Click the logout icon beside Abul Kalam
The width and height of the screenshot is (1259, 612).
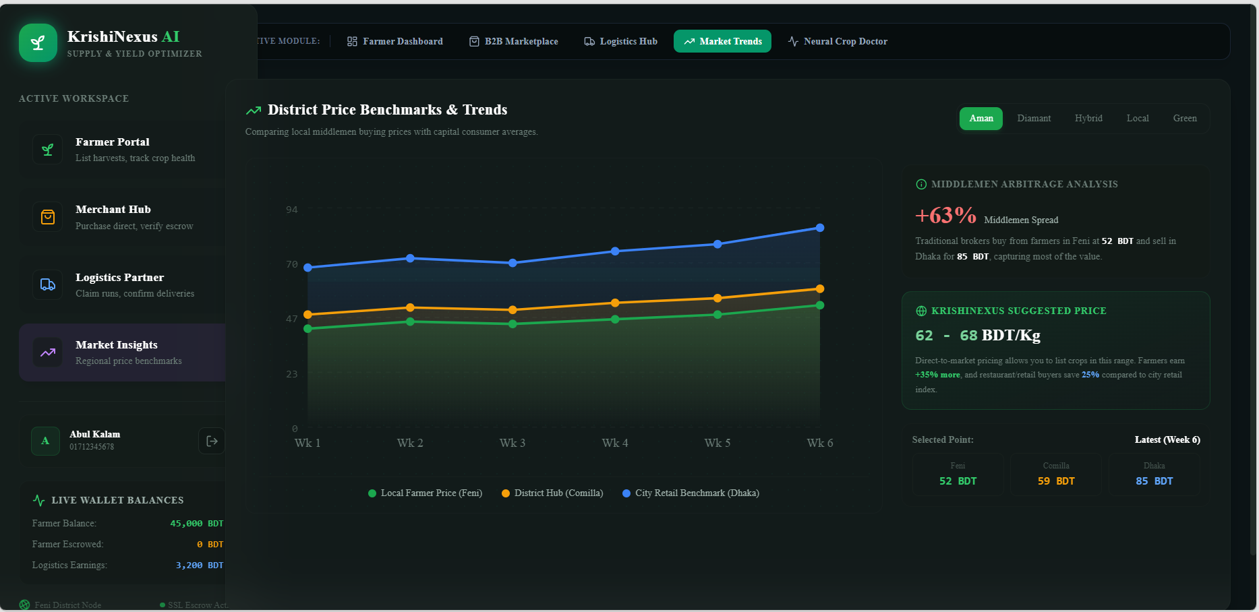click(x=212, y=441)
